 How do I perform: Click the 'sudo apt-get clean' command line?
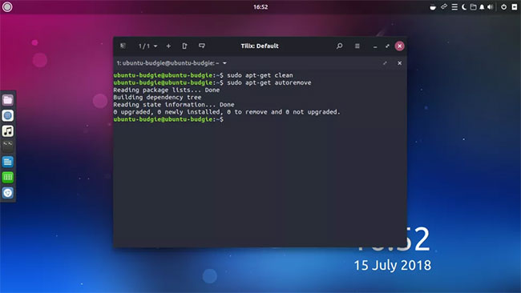(x=203, y=75)
